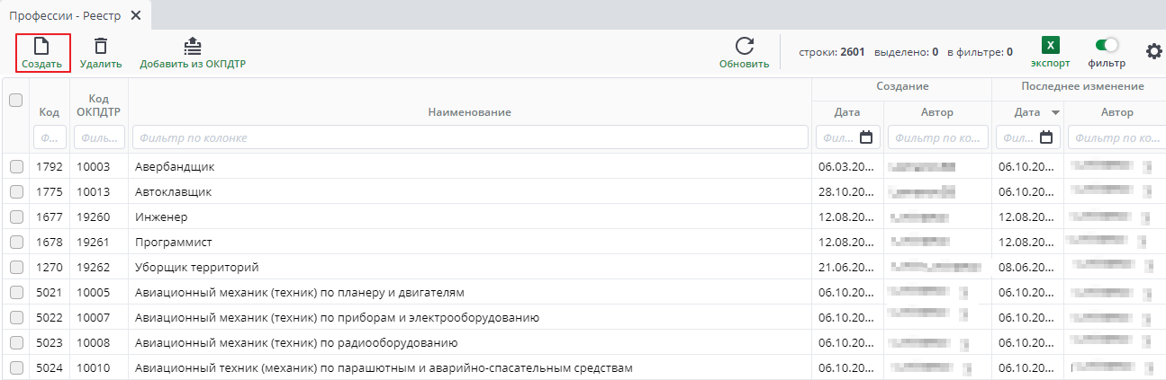1166x380 pixels.
Task: Switch to Профессии - Реестр tab
Action: (65, 15)
